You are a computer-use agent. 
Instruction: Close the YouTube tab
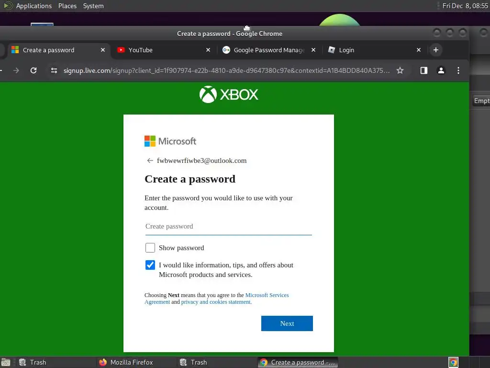(208, 50)
